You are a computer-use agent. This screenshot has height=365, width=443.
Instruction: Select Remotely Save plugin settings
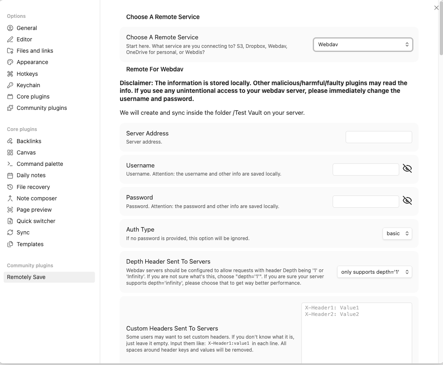click(x=49, y=277)
